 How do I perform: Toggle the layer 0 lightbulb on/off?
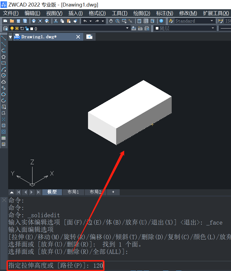point(12,28)
